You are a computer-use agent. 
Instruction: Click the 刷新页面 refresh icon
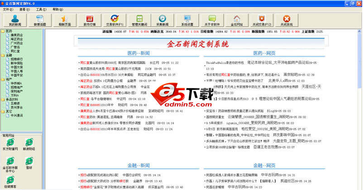(65, 20)
